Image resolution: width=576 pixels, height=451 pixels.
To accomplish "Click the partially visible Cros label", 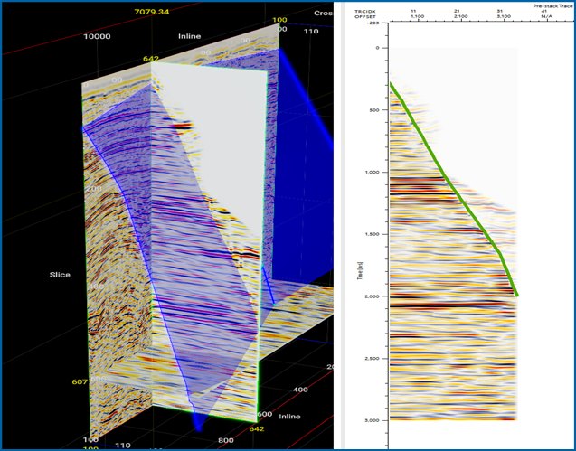I will pos(323,14).
